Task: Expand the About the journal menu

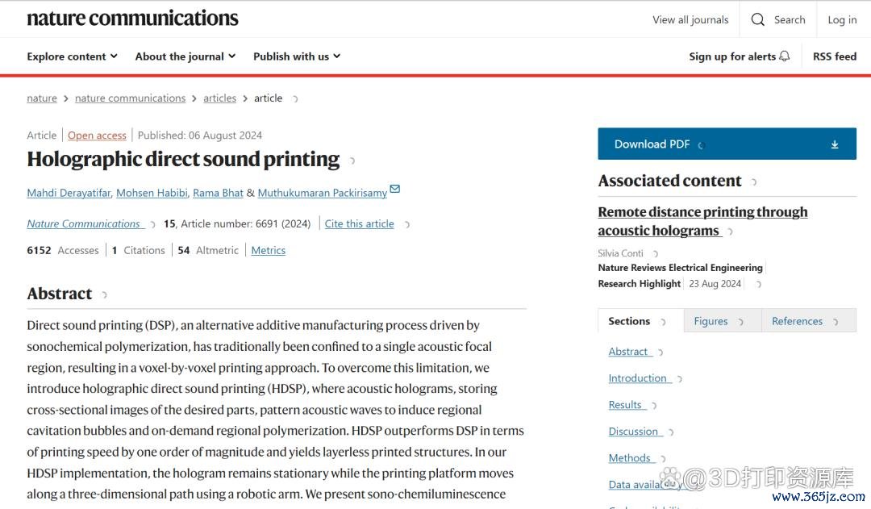Action: (185, 56)
